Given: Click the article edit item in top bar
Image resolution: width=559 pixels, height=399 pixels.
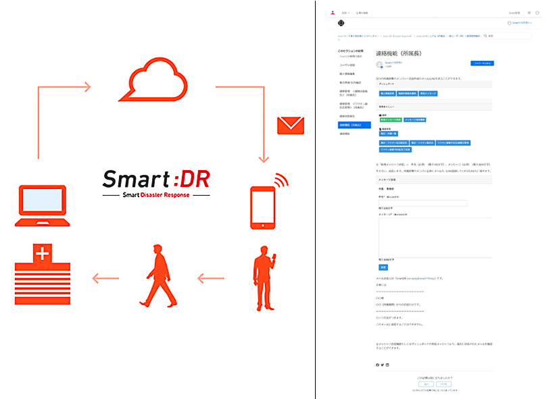Looking at the screenshot, I should pyautogui.click(x=362, y=13).
